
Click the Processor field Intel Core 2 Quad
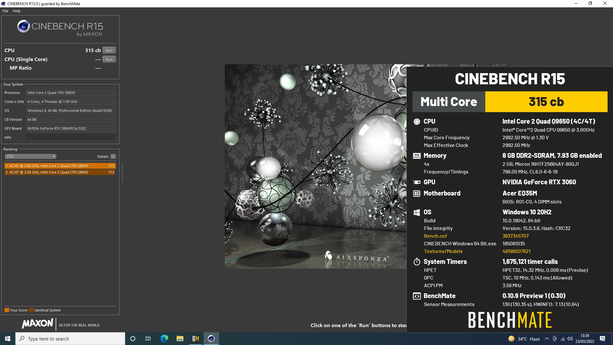71,93
